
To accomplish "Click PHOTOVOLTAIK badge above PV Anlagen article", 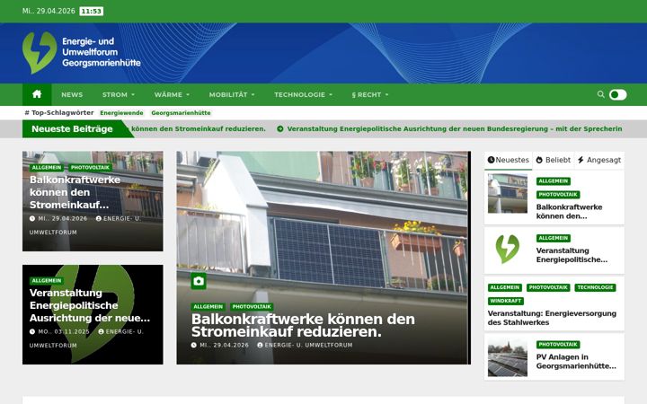I will pyautogui.click(x=558, y=344).
